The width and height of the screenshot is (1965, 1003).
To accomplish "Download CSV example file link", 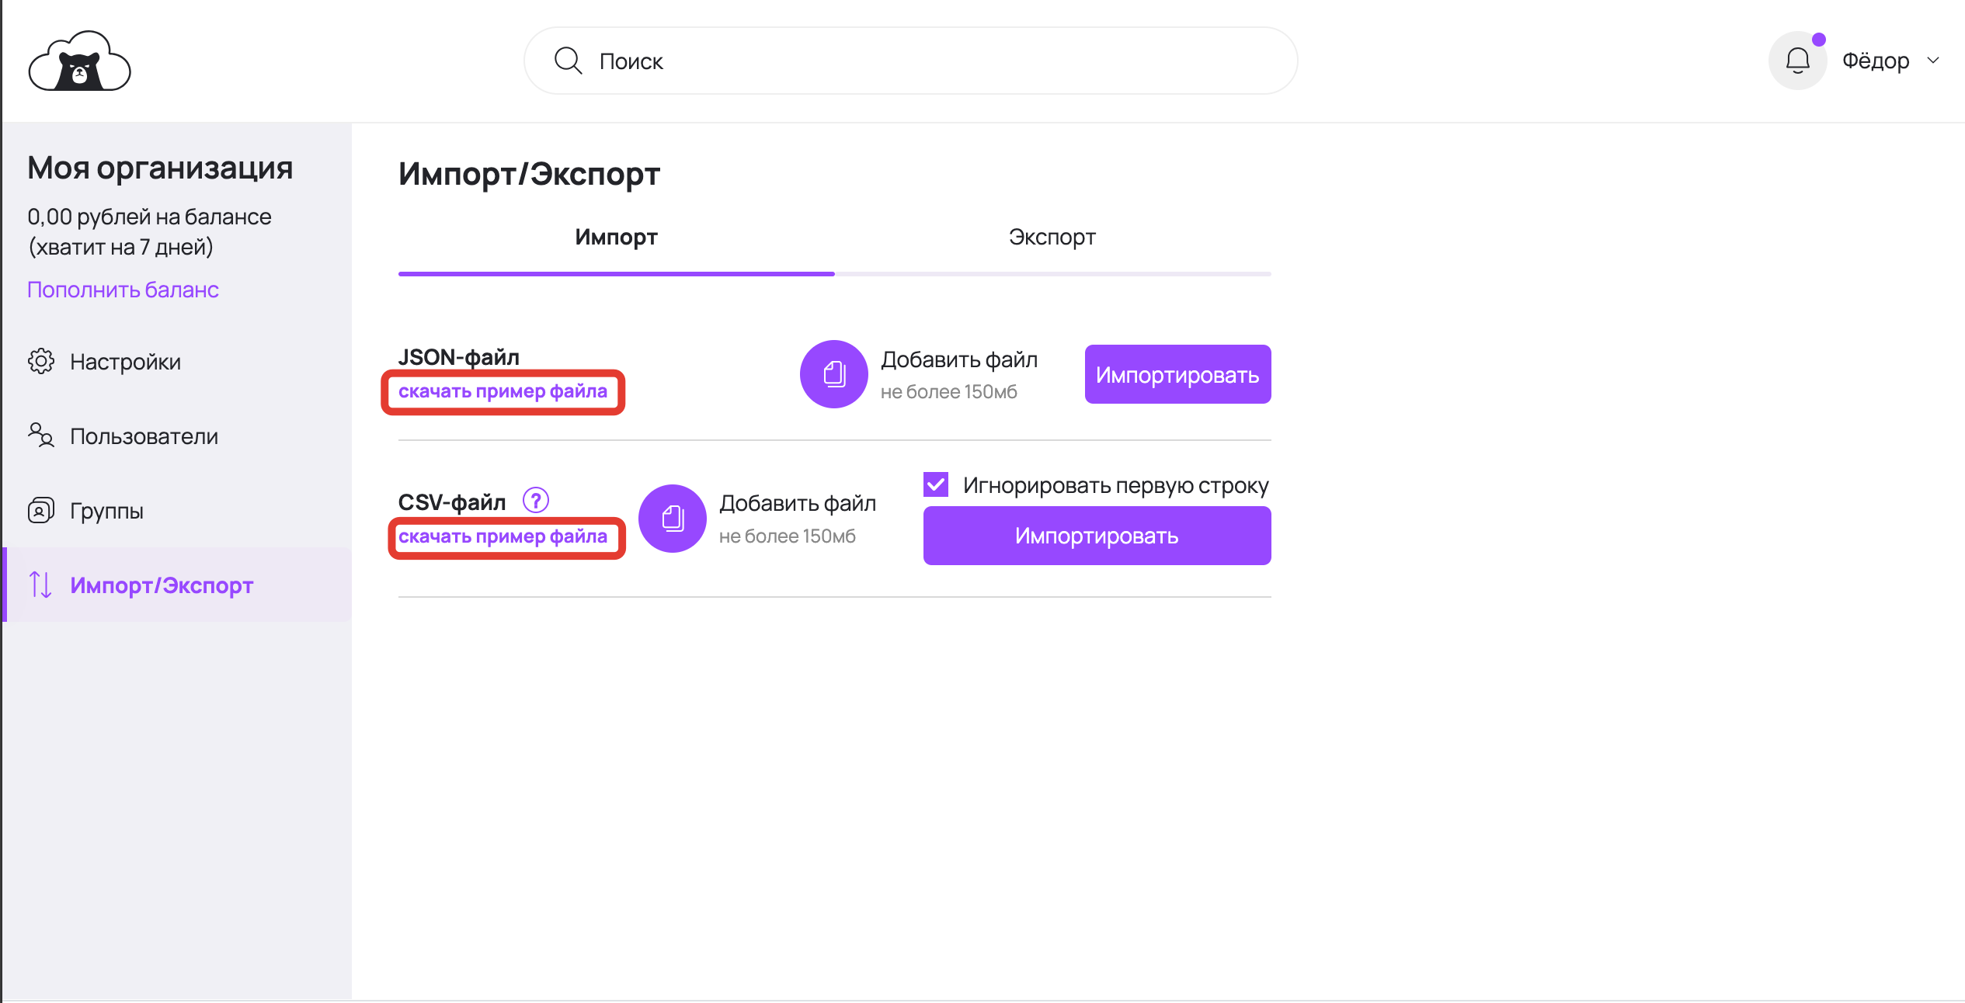I will (503, 536).
